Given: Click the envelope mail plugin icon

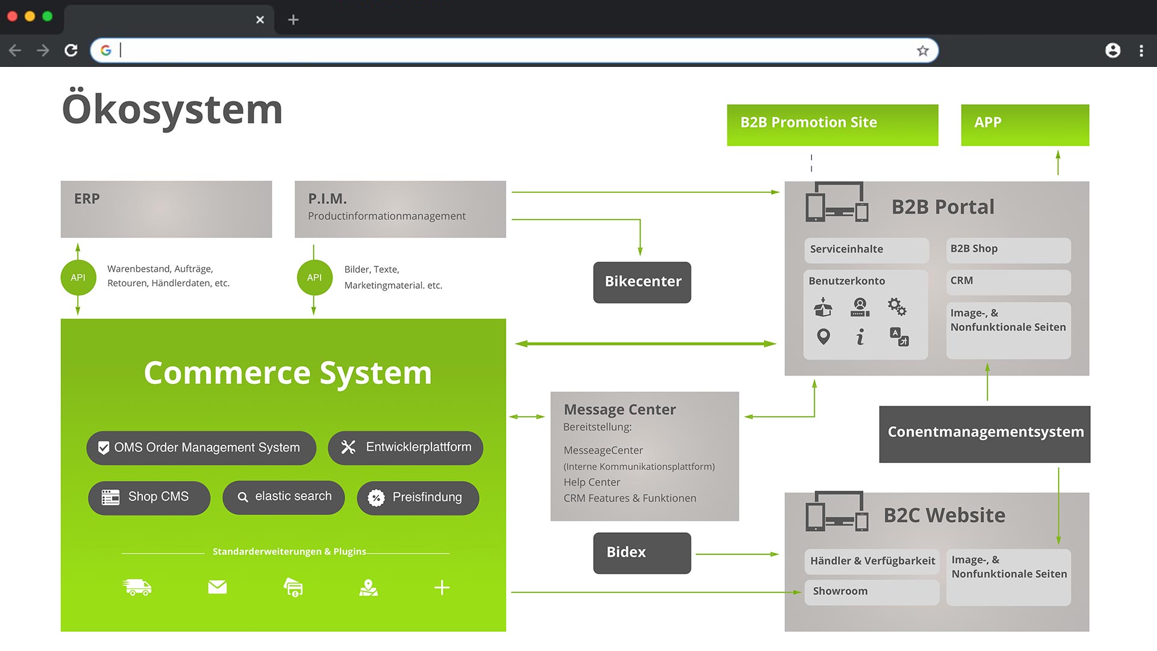Looking at the screenshot, I should click(x=217, y=587).
